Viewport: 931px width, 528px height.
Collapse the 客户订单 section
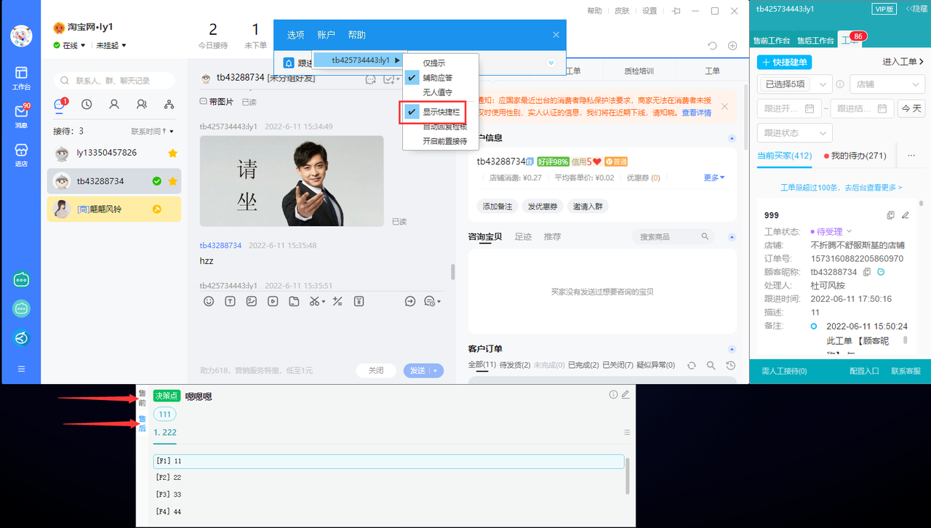731,349
